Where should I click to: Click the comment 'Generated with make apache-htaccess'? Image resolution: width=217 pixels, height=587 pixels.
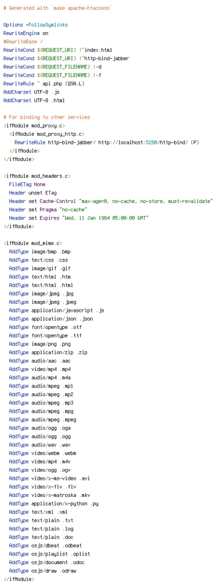[57, 8]
